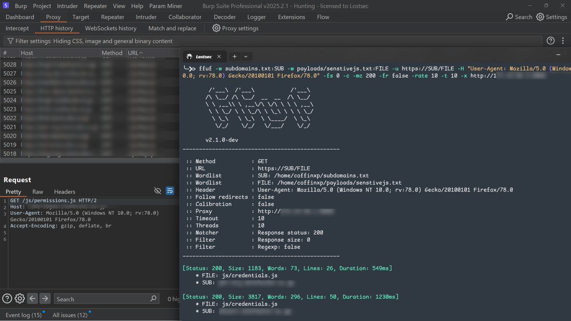Select the Proxy main tab
The image size is (571, 321).
[x=53, y=17]
